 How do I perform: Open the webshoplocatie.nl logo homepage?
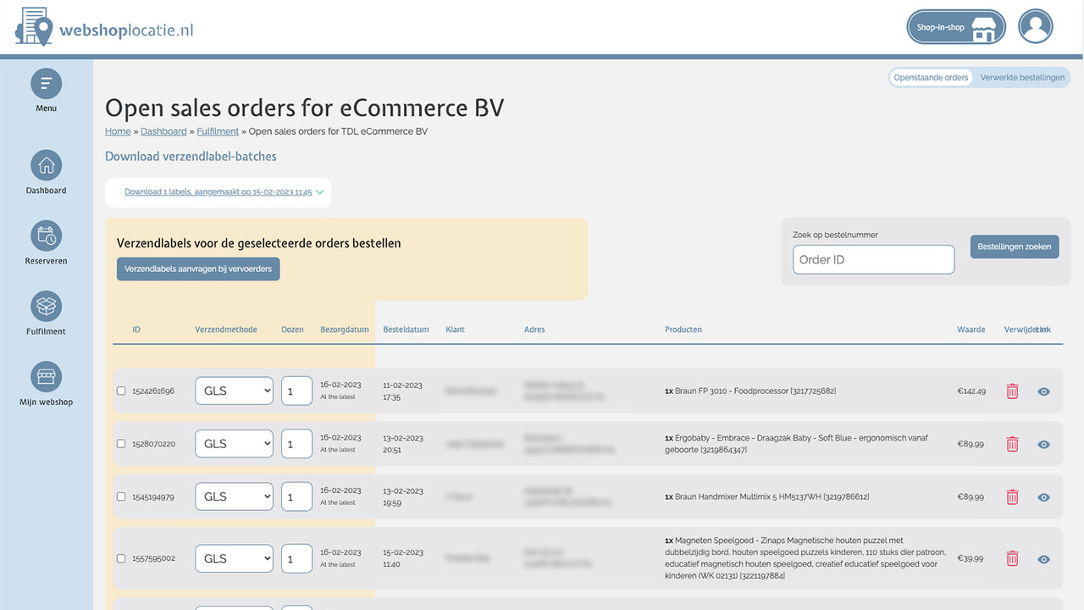[x=104, y=27]
